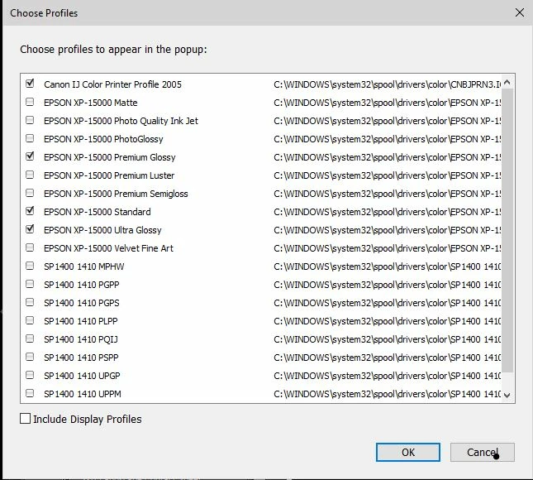The width and height of the screenshot is (533, 480).
Task: Uncheck EPSON XP-15000 Ultra Glossy profile
Action: click(x=30, y=229)
